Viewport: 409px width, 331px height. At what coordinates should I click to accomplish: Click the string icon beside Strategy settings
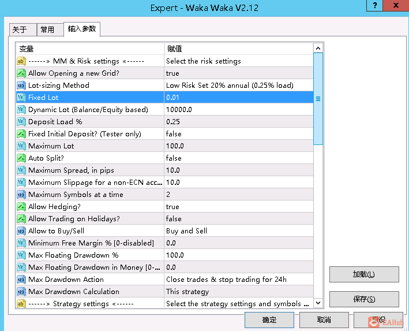click(x=21, y=304)
